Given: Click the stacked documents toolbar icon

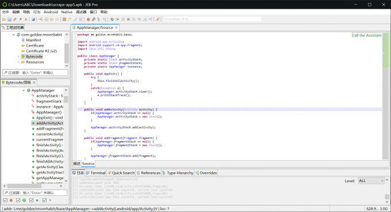Looking at the screenshot, I should tap(94, 19).
